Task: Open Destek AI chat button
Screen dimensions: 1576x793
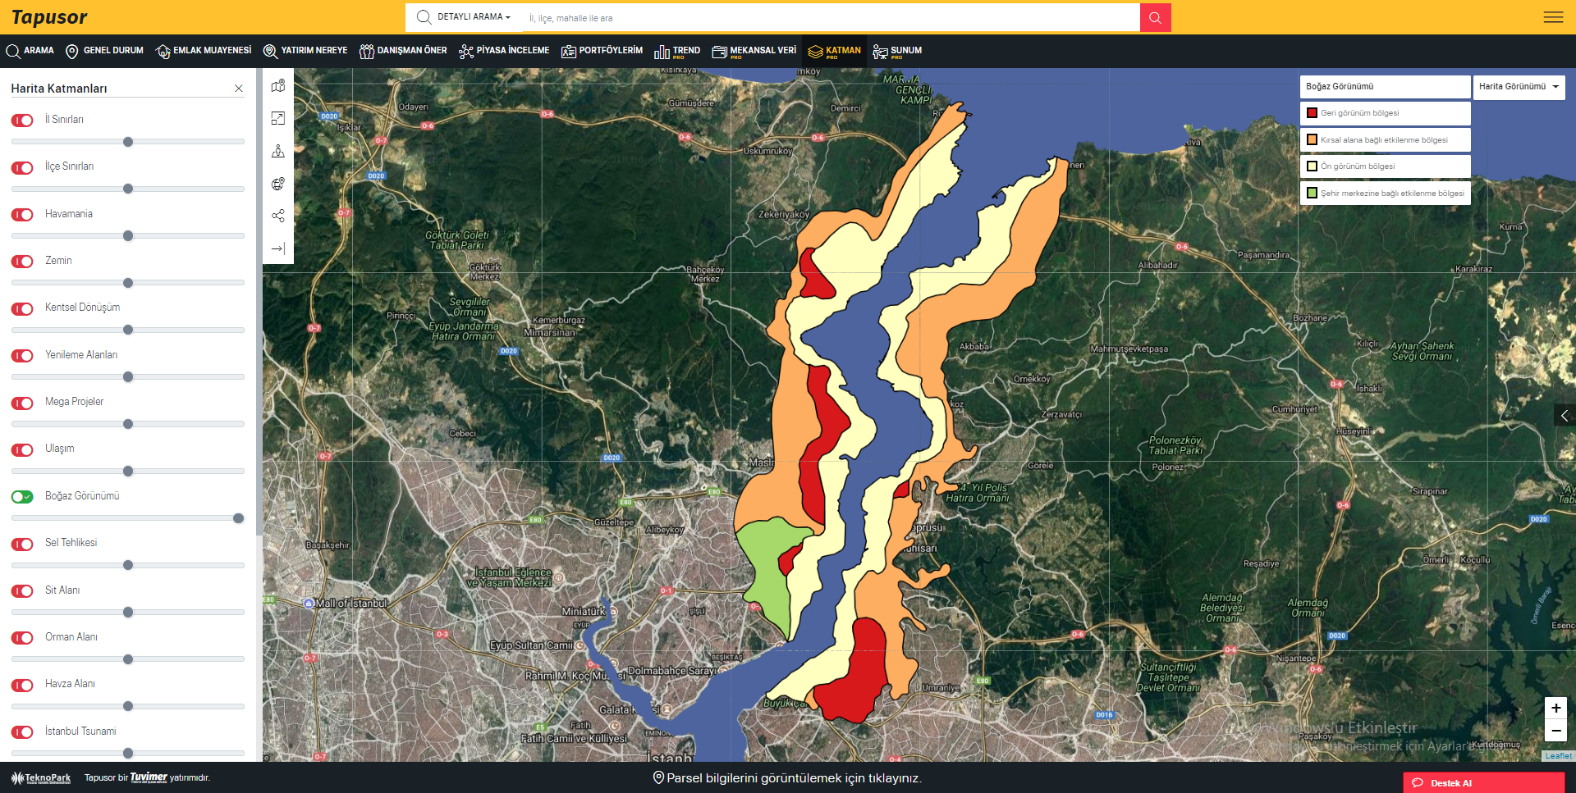Action: [1483, 783]
